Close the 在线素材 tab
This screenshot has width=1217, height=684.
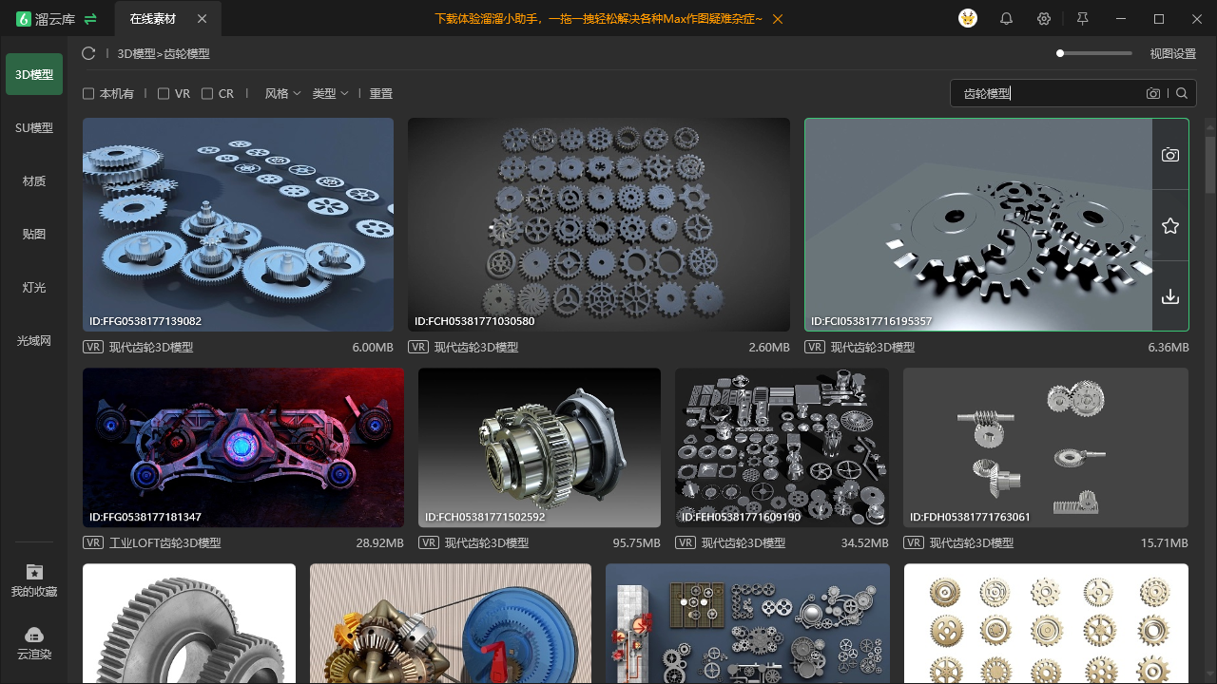[202, 19]
